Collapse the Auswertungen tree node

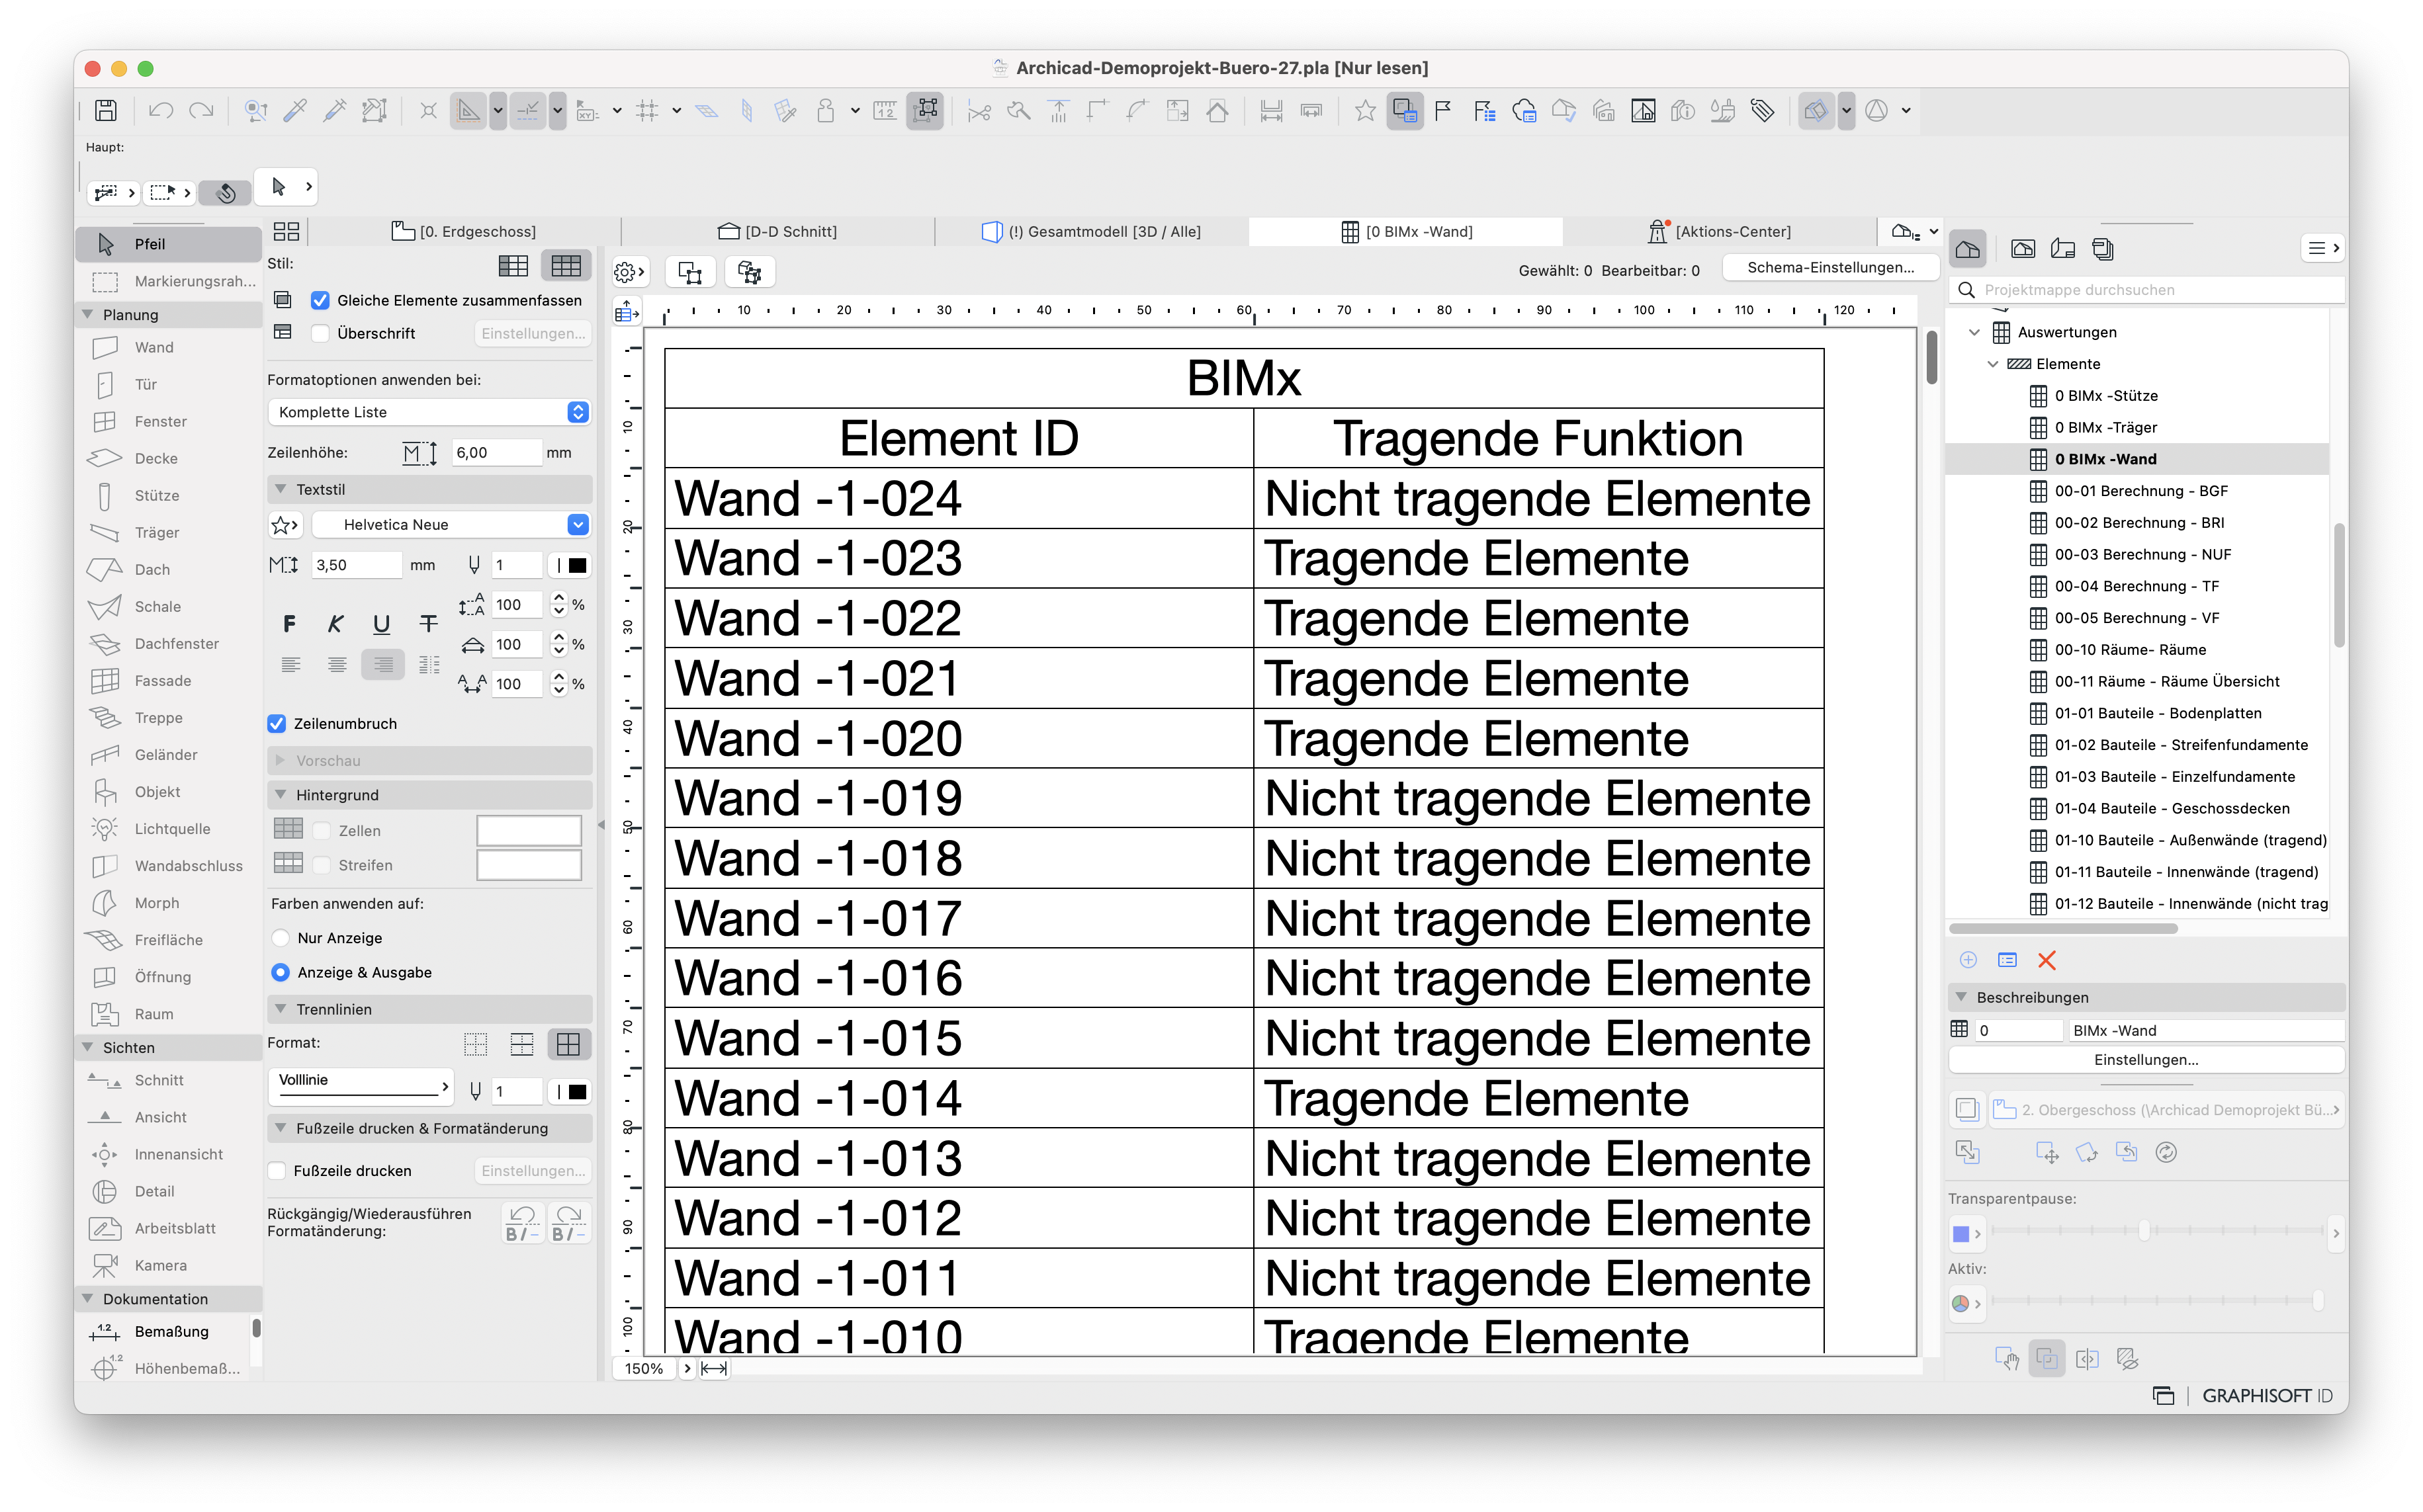1974,332
